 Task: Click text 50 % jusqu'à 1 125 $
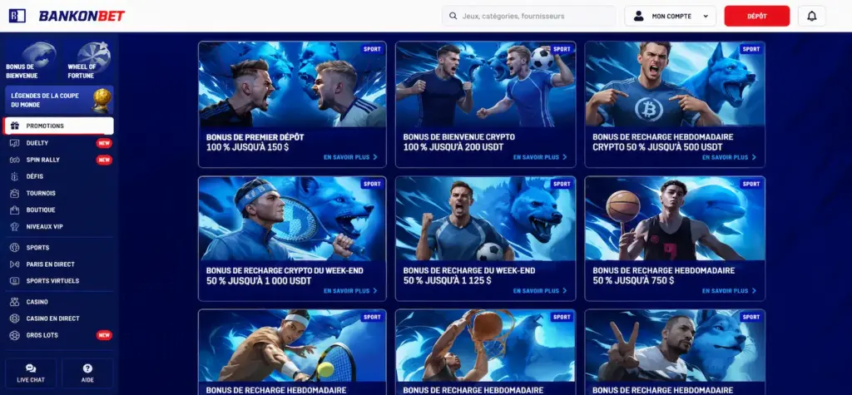click(447, 281)
